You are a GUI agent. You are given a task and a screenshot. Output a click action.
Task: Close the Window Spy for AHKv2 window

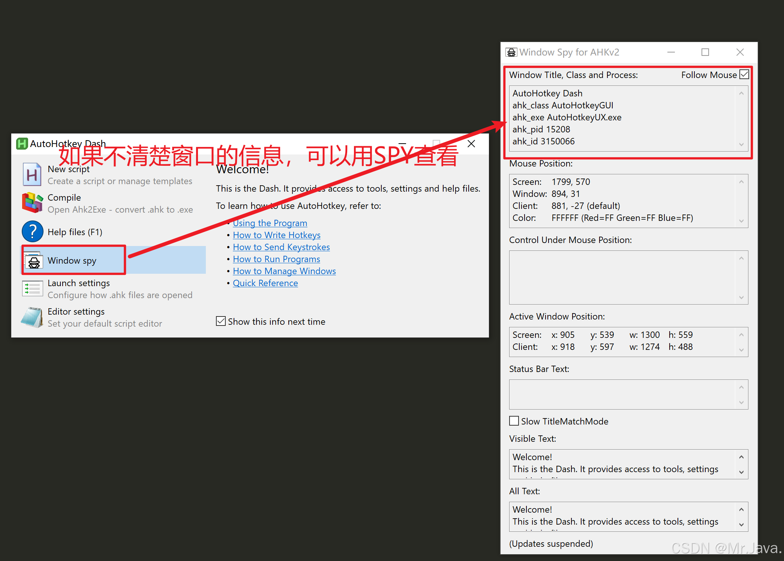[x=740, y=52]
